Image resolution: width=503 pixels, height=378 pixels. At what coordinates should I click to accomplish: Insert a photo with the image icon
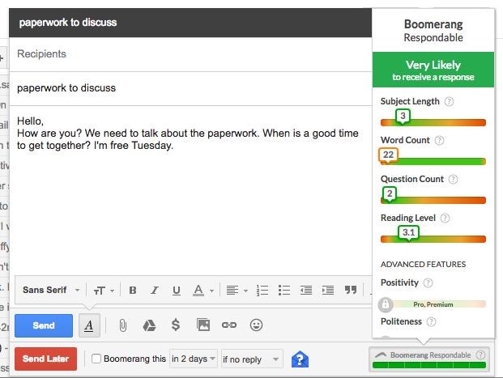point(203,325)
